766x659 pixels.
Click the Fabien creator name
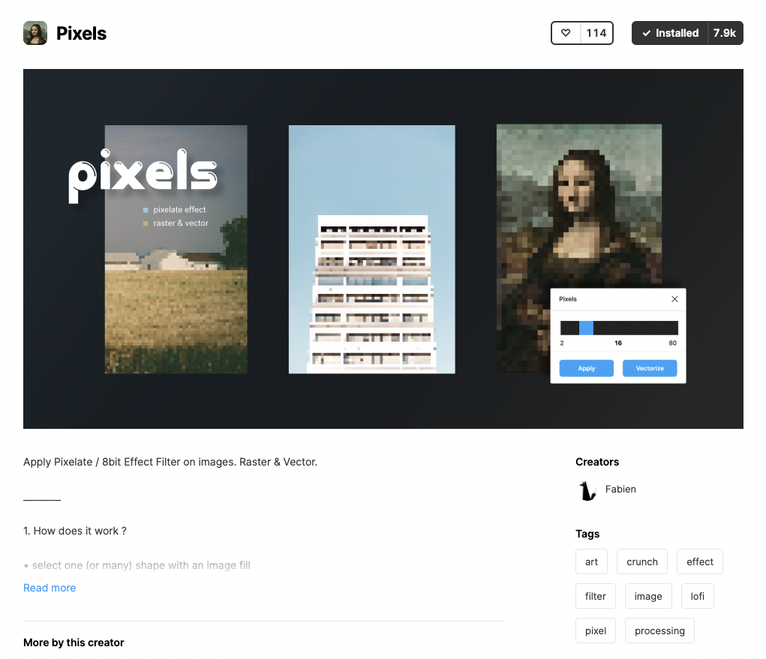(x=620, y=489)
